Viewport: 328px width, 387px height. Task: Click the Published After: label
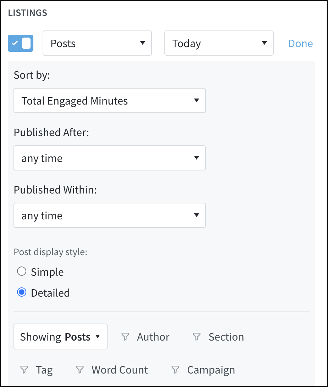tap(51, 133)
